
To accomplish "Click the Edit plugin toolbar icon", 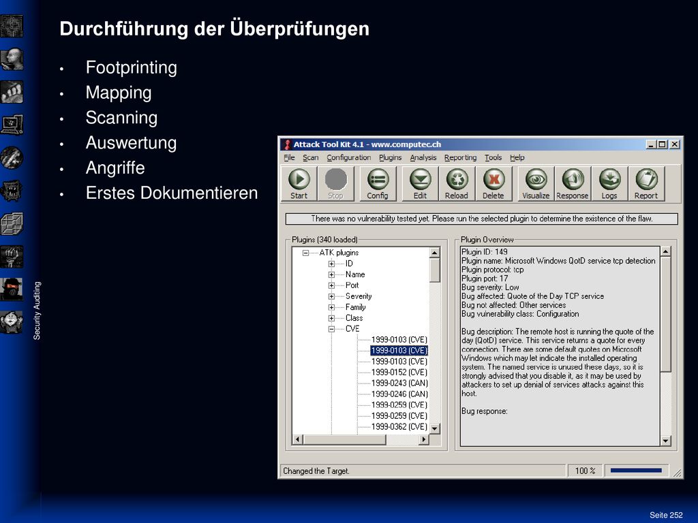I will tap(420, 184).
